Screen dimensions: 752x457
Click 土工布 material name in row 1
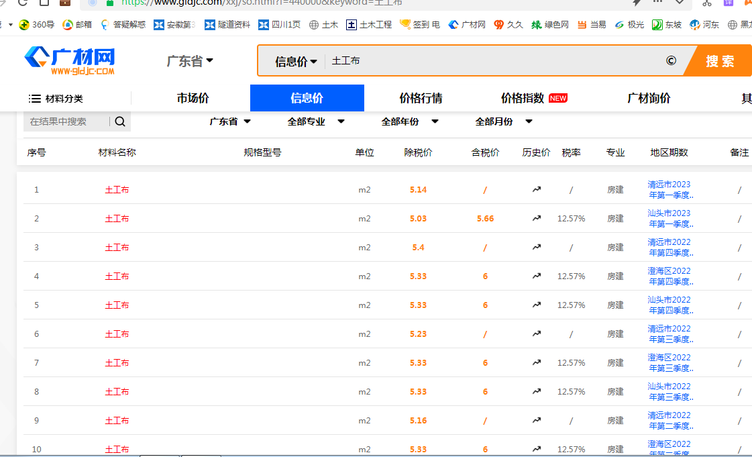[117, 190]
